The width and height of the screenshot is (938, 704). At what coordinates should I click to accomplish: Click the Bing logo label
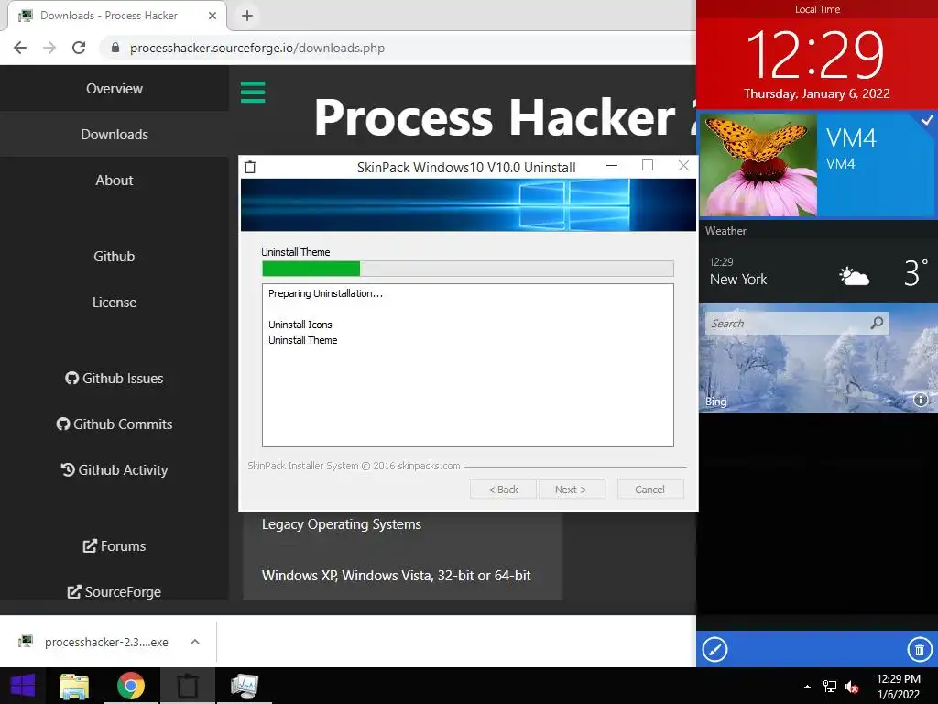(715, 401)
